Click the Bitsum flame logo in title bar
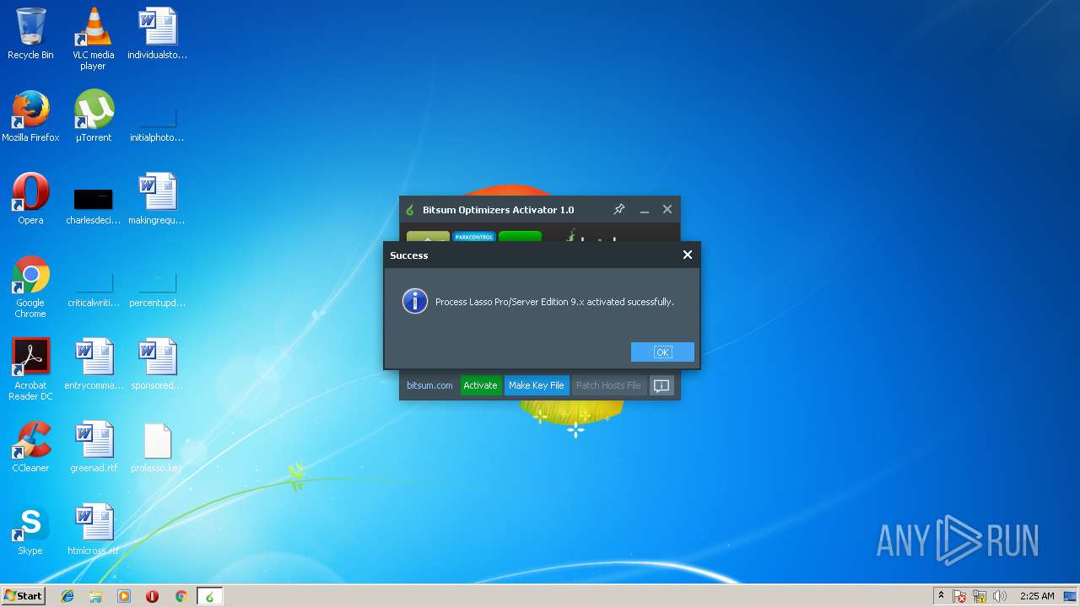This screenshot has width=1080, height=607. coord(410,210)
